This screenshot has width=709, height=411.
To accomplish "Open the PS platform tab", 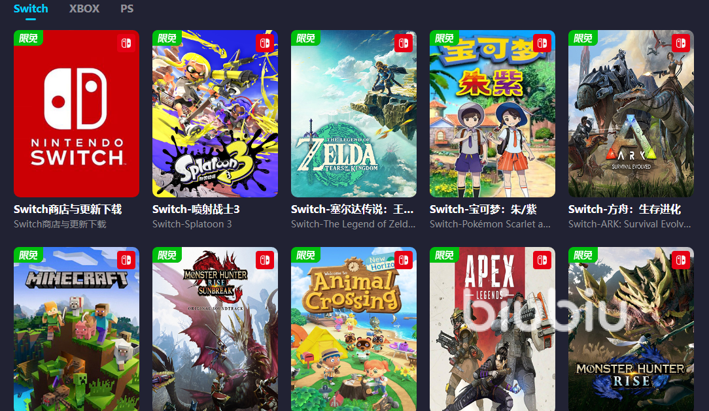I will (127, 8).
